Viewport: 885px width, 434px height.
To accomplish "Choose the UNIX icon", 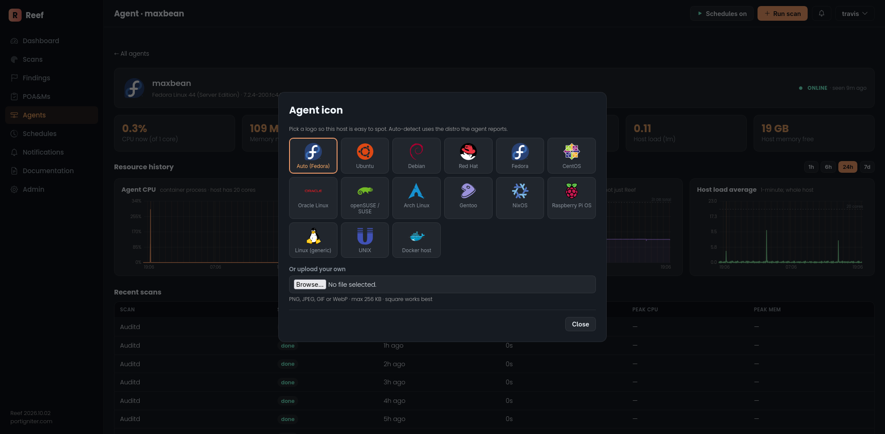I will 365,240.
